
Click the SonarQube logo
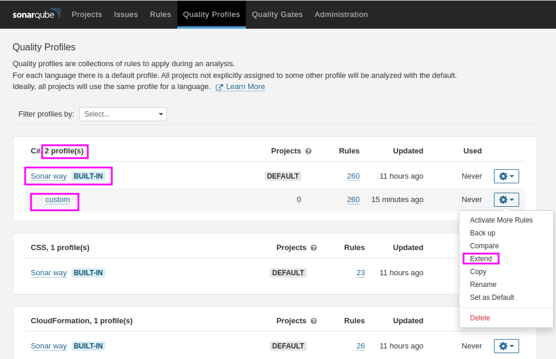click(36, 15)
